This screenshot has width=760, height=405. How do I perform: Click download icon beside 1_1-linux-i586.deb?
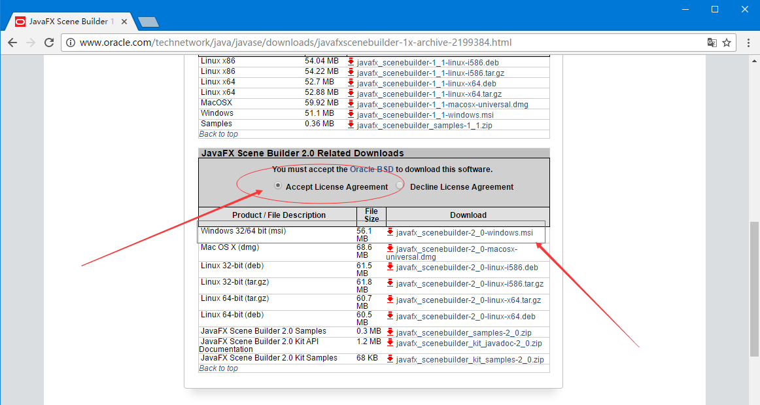pos(351,62)
